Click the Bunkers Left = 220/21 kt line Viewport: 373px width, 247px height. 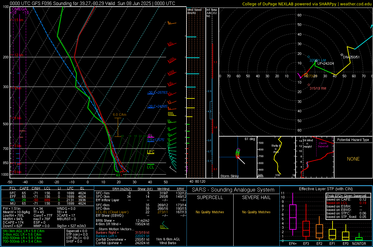[x=123, y=236]
